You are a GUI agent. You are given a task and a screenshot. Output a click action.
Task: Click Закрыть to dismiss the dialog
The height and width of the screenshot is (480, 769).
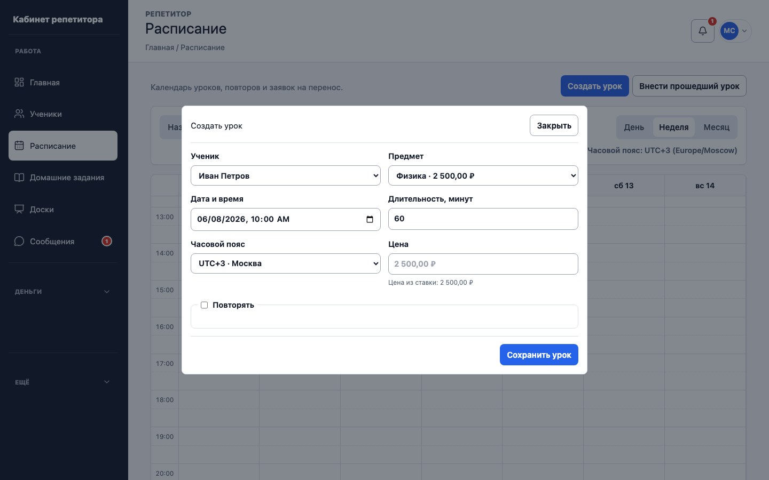pos(554,125)
